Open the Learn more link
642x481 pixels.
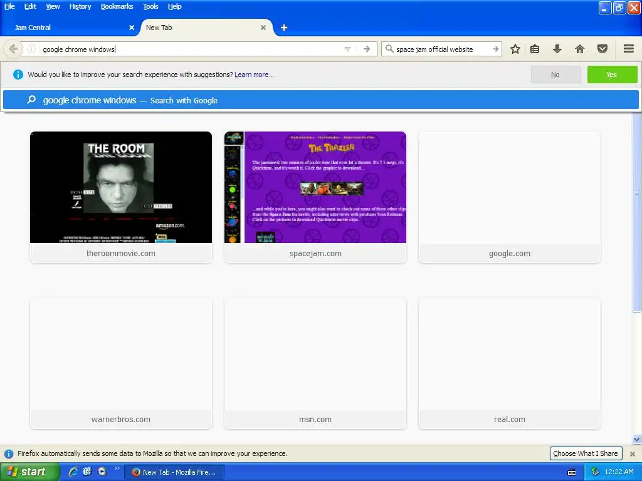click(x=255, y=75)
